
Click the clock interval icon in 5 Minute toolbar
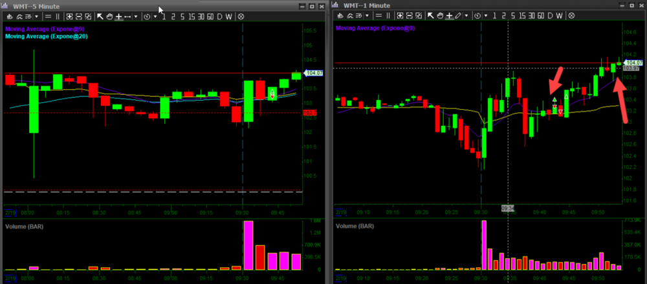[x=148, y=15]
